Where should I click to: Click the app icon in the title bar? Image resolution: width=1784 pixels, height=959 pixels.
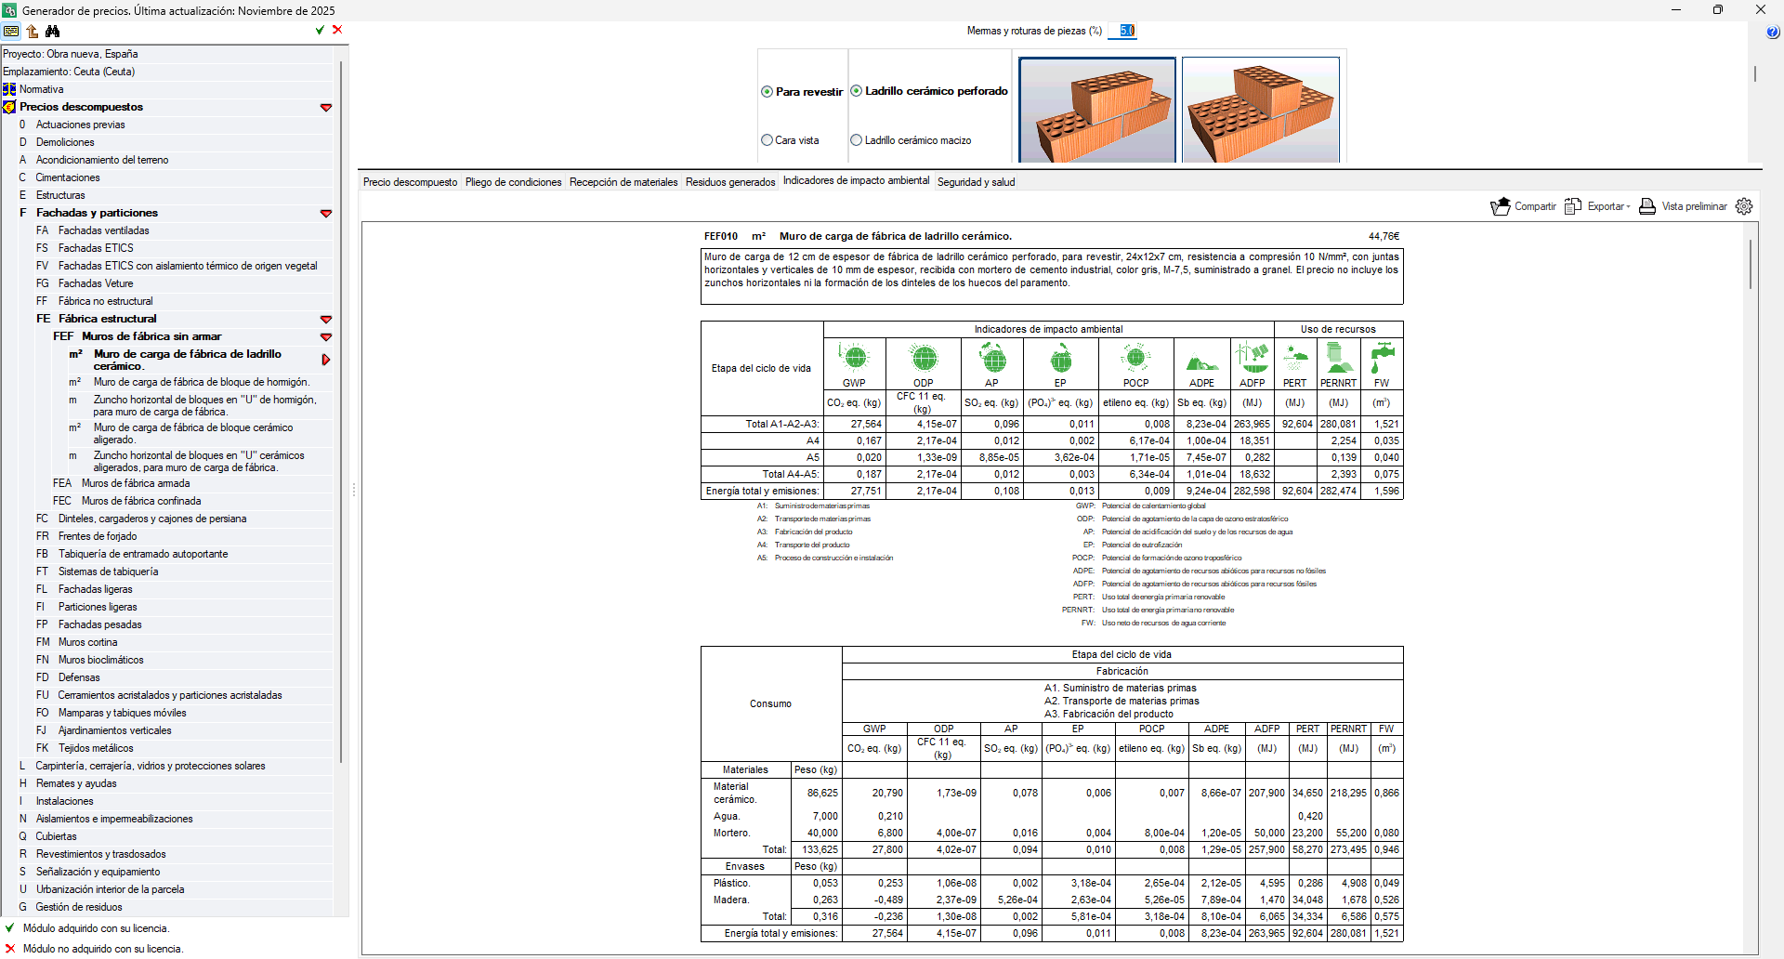point(9,10)
